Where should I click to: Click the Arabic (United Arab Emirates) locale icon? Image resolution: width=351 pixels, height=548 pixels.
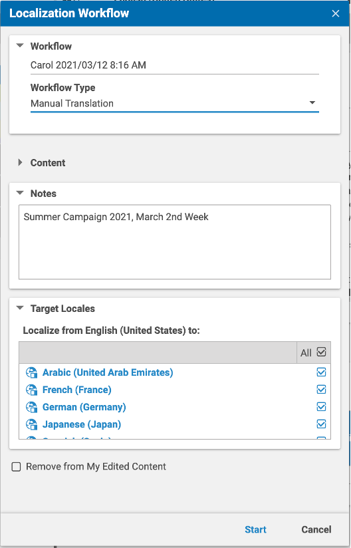[x=32, y=372]
